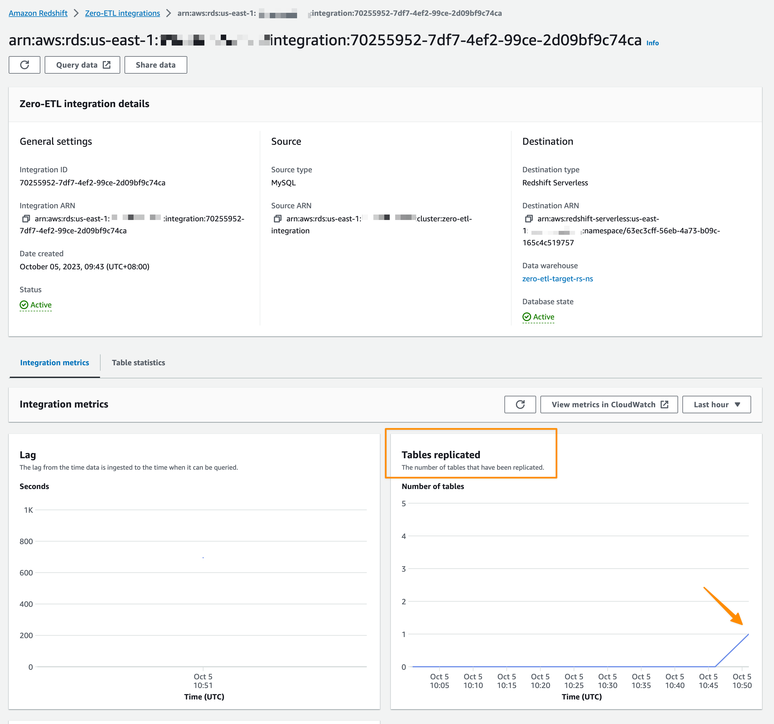The image size is (774, 724).
Task: Go to the Amazon Redshift breadcrumb
Action: [38, 13]
